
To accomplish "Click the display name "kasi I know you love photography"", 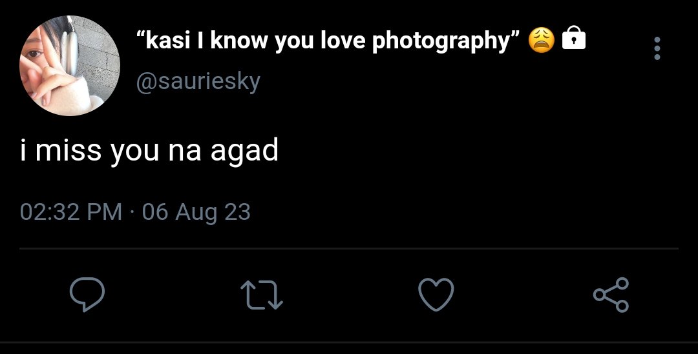I will tap(328, 41).
